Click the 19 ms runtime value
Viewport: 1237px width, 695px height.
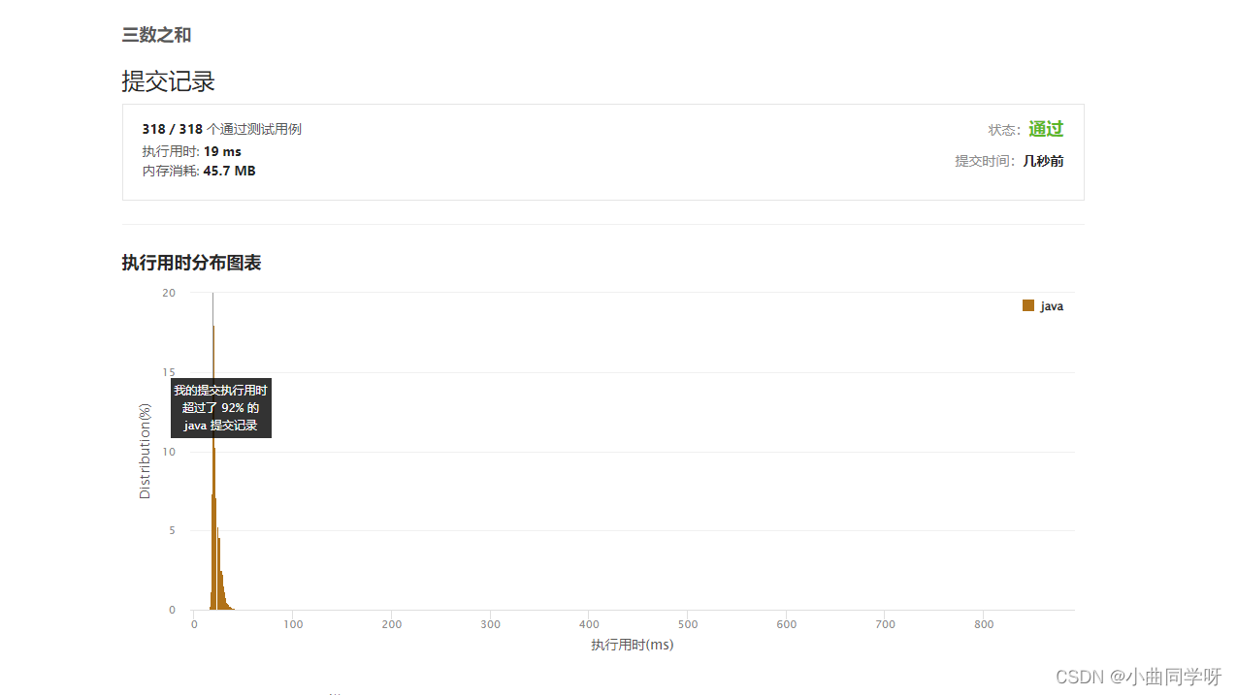tap(222, 151)
